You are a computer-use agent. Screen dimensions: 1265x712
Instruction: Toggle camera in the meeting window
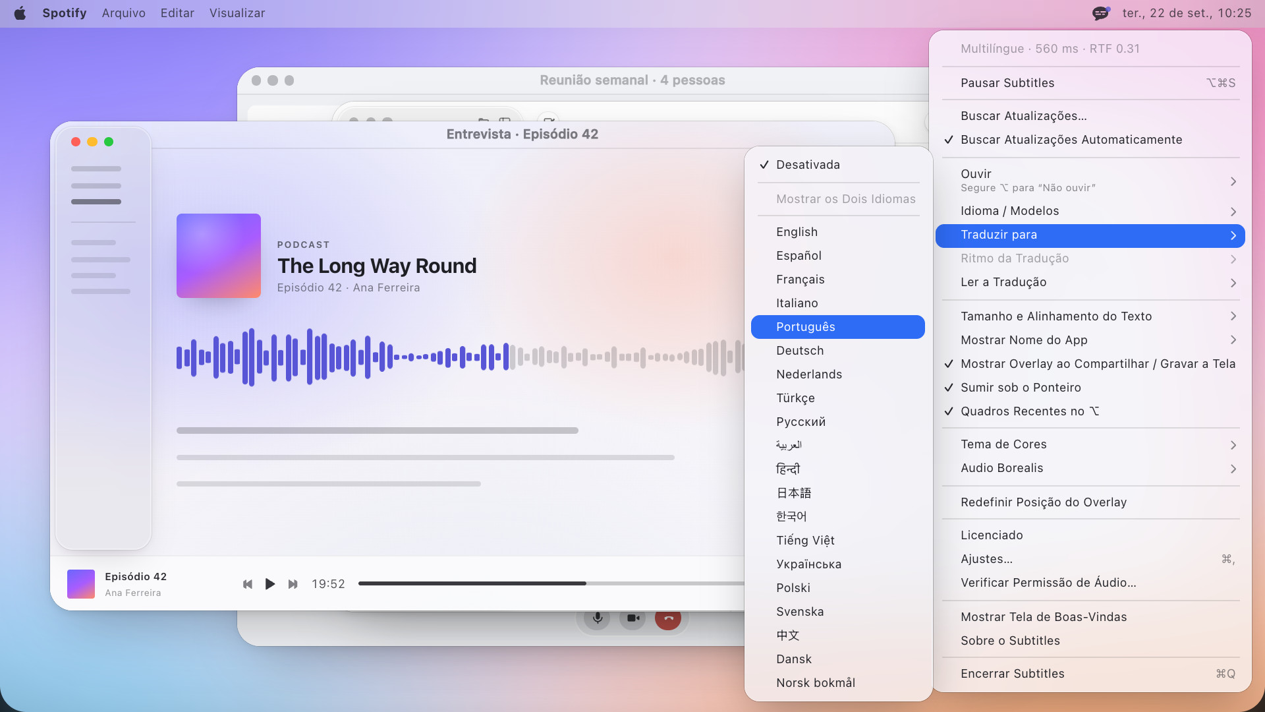pyautogui.click(x=632, y=618)
